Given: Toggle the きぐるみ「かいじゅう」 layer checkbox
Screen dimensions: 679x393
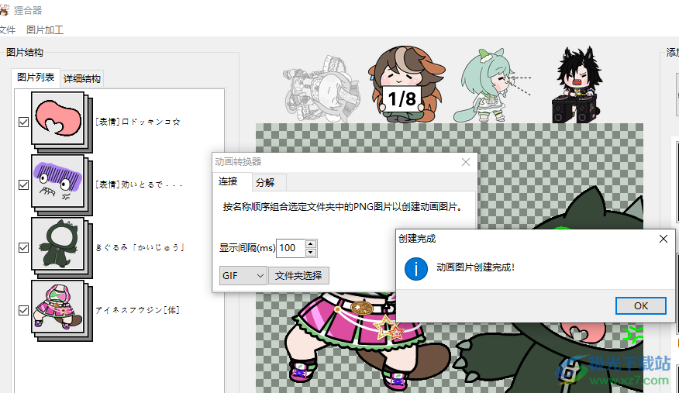Looking at the screenshot, I should click(x=24, y=247).
